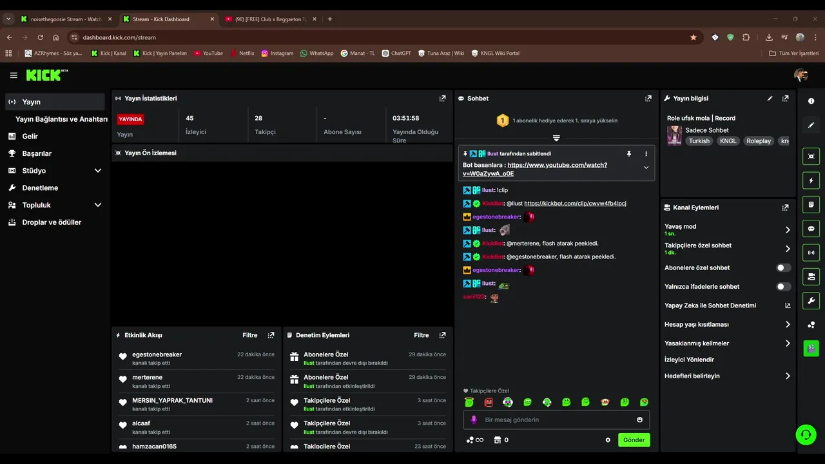
Task: Open Takipçilere özel sohbet options arrow
Action: pos(787,249)
